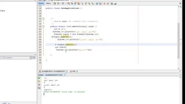Viewport: 185px width, 104px height.
Task: Click the 'Scanner input = new Scanner' line
Action: [x=76, y=34]
